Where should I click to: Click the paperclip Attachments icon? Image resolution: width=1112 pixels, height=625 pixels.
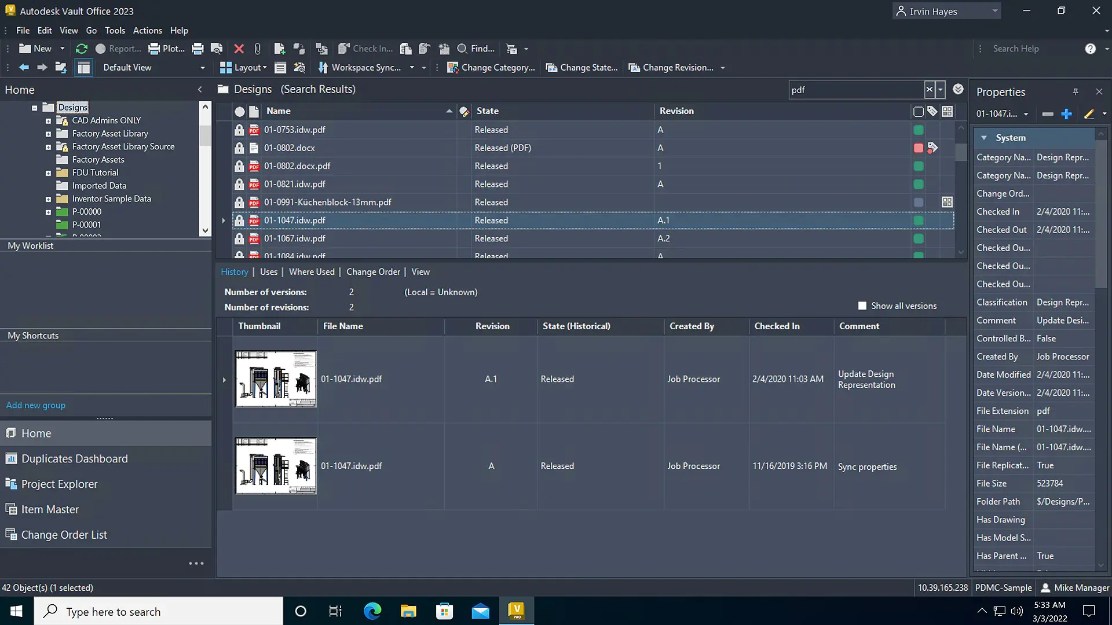[x=257, y=49]
